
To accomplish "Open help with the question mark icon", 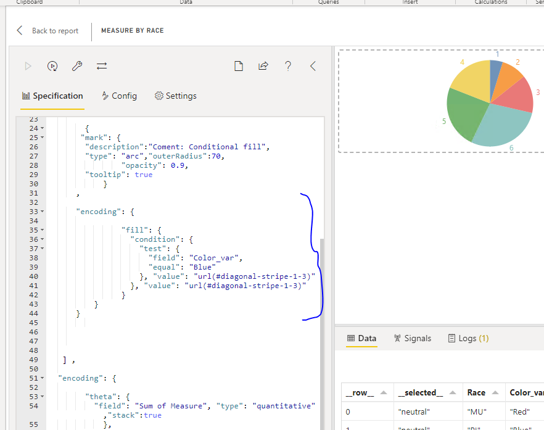I will click(x=288, y=66).
